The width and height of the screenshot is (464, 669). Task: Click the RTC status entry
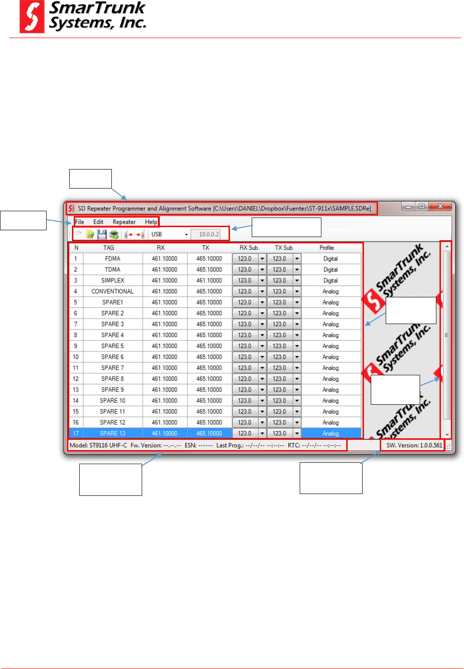point(314,446)
